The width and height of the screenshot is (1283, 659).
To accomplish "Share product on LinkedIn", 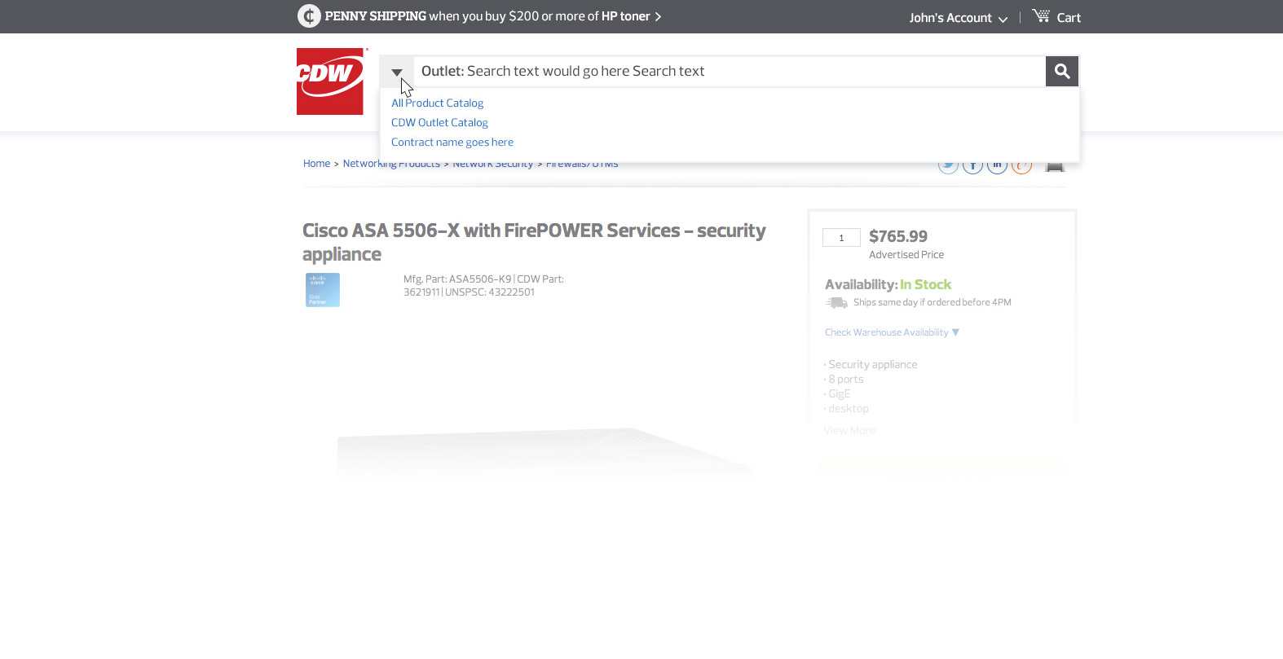I will pyautogui.click(x=997, y=166).
